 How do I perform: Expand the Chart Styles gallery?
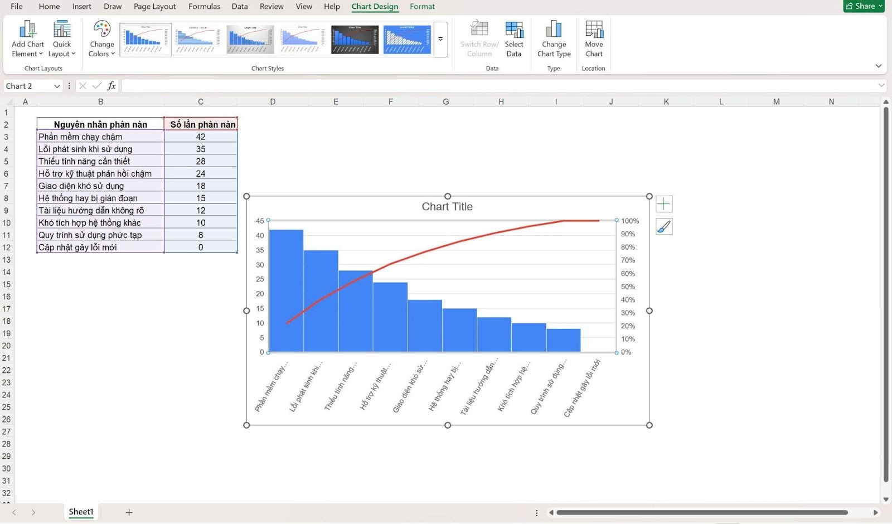(440, 40)
